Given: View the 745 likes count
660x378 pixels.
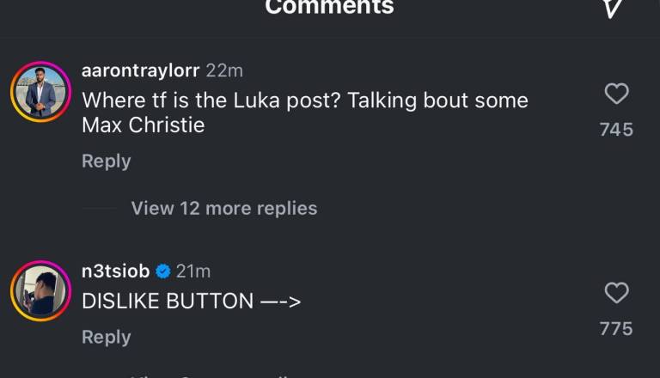Looking at the screenshot, I should (x=616, y=130).
